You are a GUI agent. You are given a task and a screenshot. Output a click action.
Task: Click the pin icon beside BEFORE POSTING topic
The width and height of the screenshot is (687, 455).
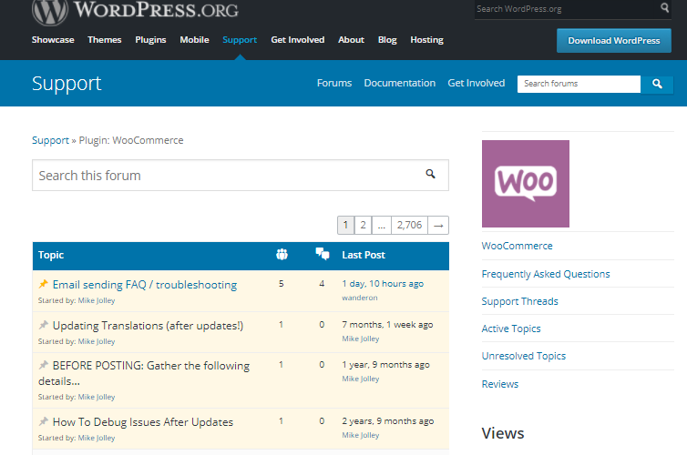point(43,365)
